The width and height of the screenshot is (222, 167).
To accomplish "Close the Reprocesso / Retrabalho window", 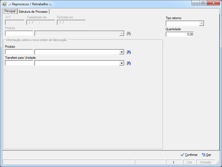I will coord(213,3).
